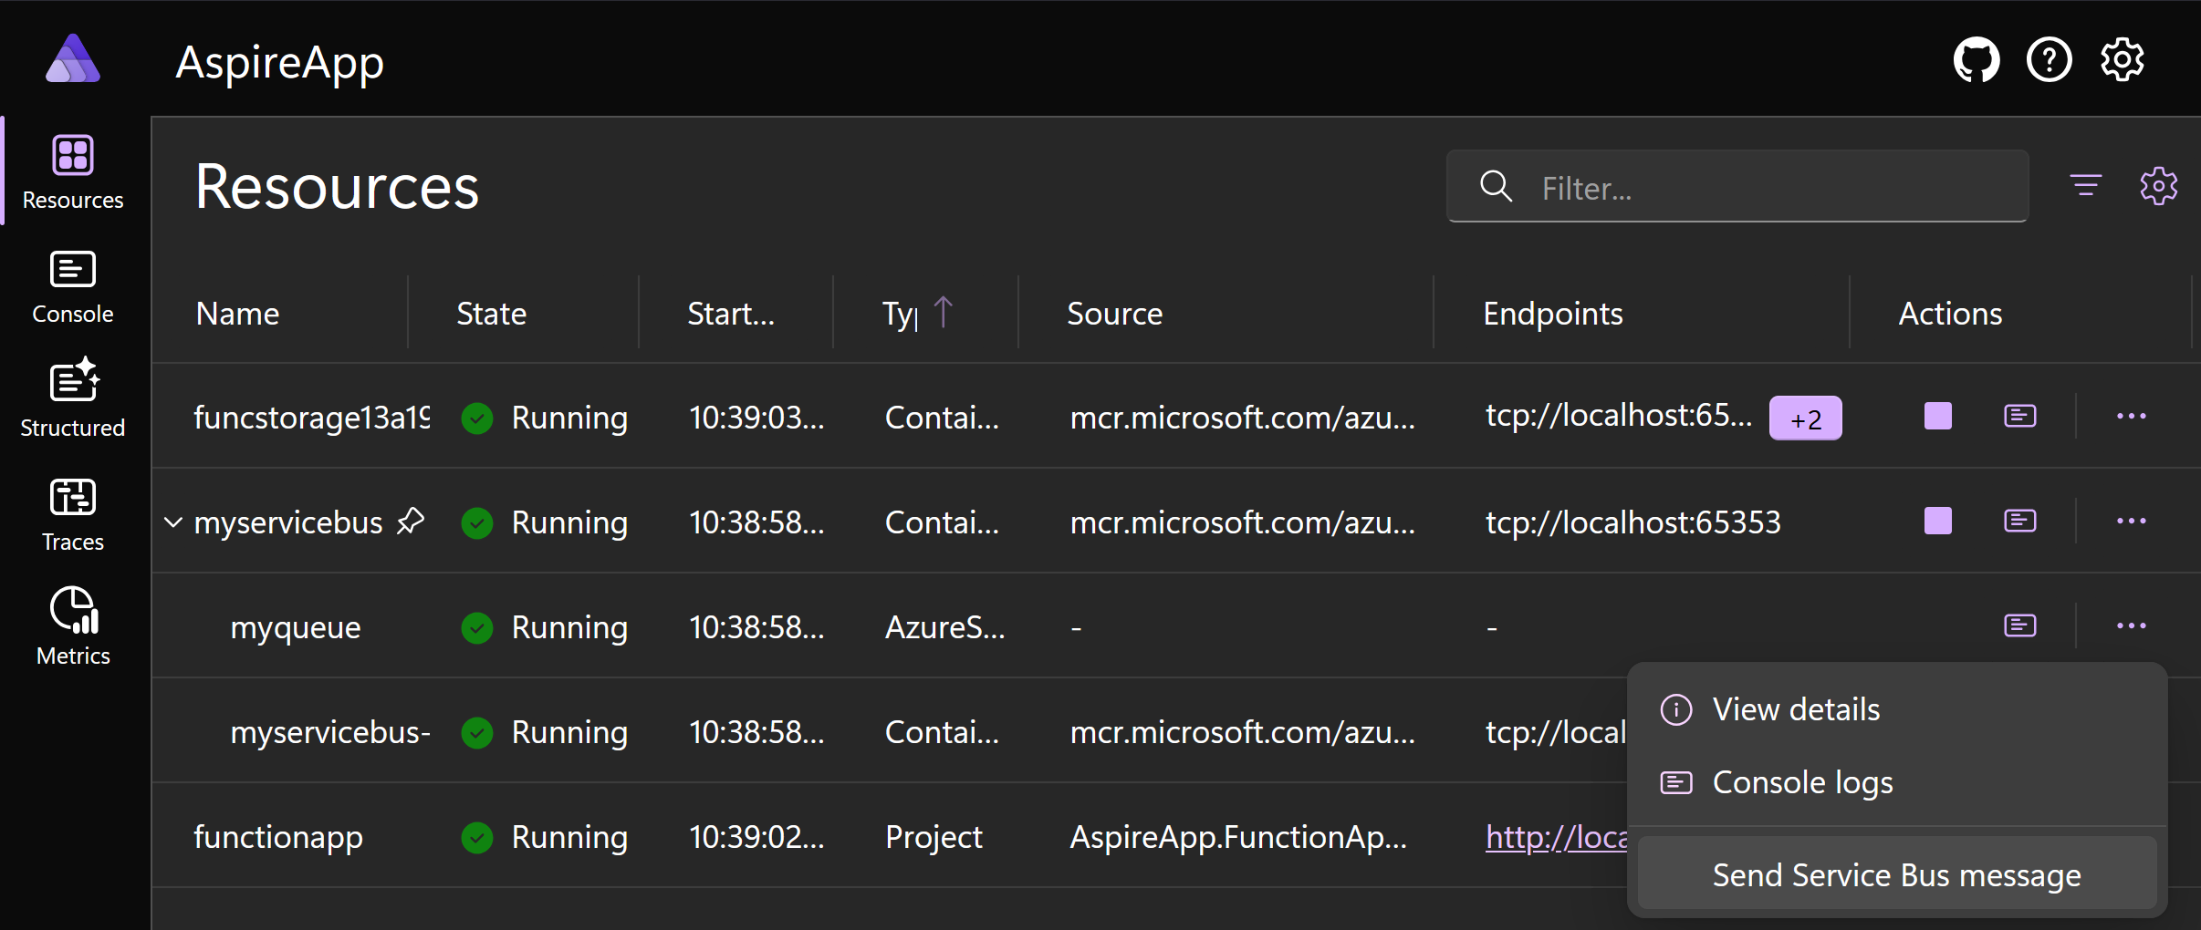This screenshot has height=930, width=2201.
Task: Click tcp://localhost:65353 endpoint text
Action: point(1632,522)
